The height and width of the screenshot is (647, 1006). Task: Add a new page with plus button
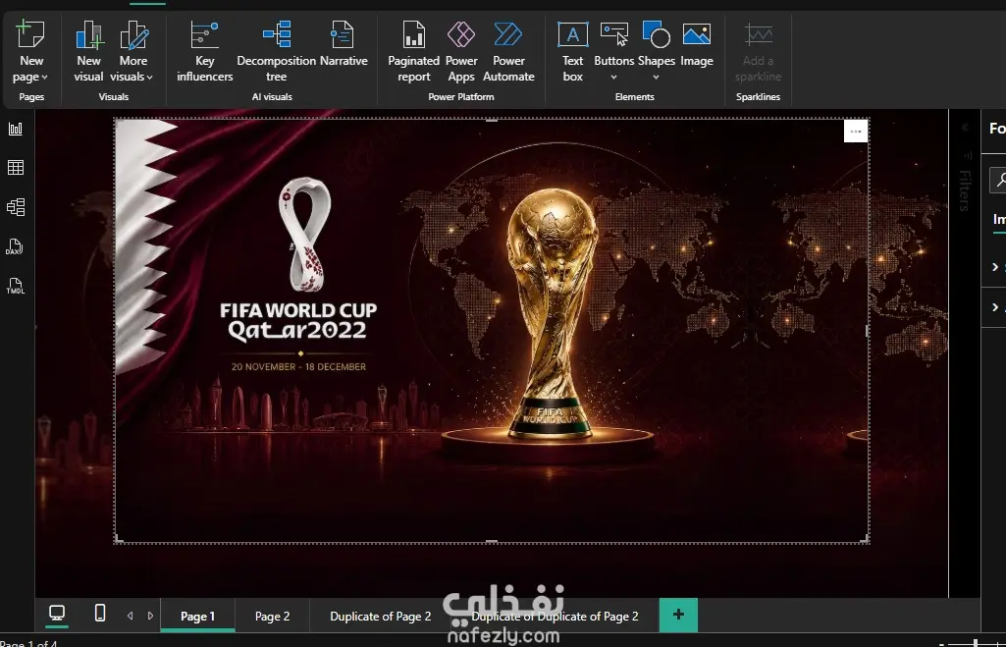point(678,615)
